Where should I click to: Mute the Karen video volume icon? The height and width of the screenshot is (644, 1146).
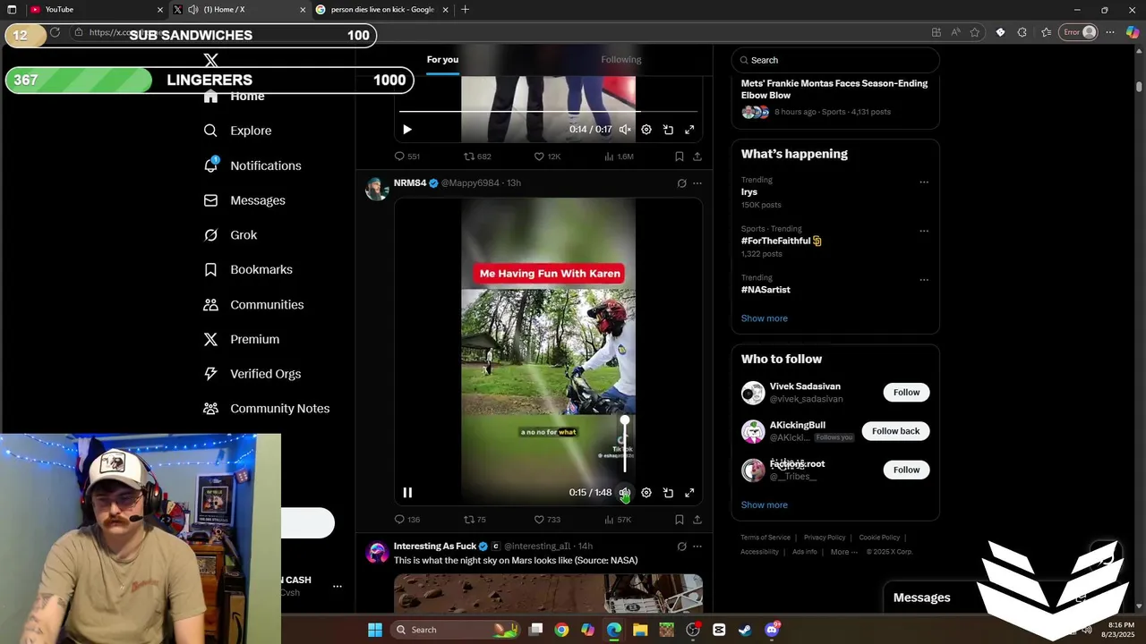click(625, 493)
